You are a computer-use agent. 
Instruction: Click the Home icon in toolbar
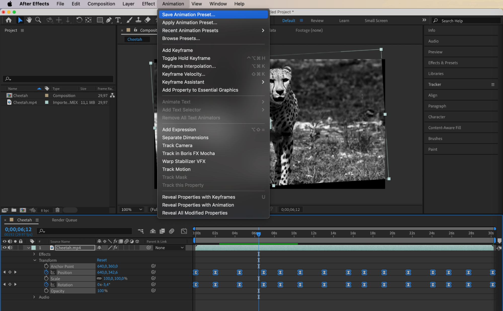click(x=9, y=20)
